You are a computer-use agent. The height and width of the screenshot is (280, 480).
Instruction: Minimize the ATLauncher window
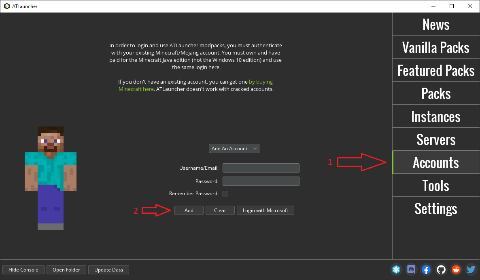pyautogui.click(x=433, y=6)
